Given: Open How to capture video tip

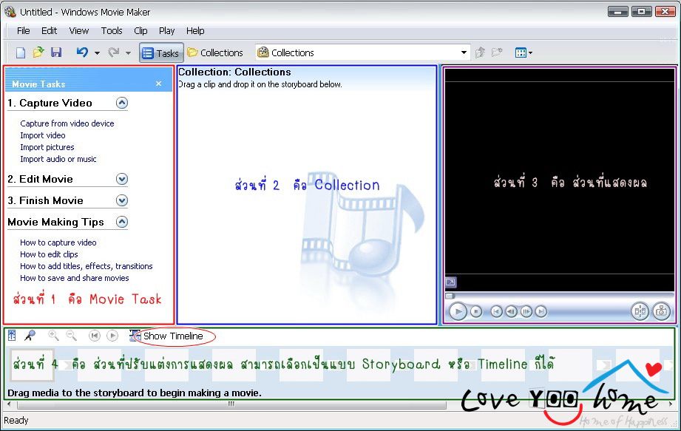Looking at the screenshot, I should tap(58, 242).
